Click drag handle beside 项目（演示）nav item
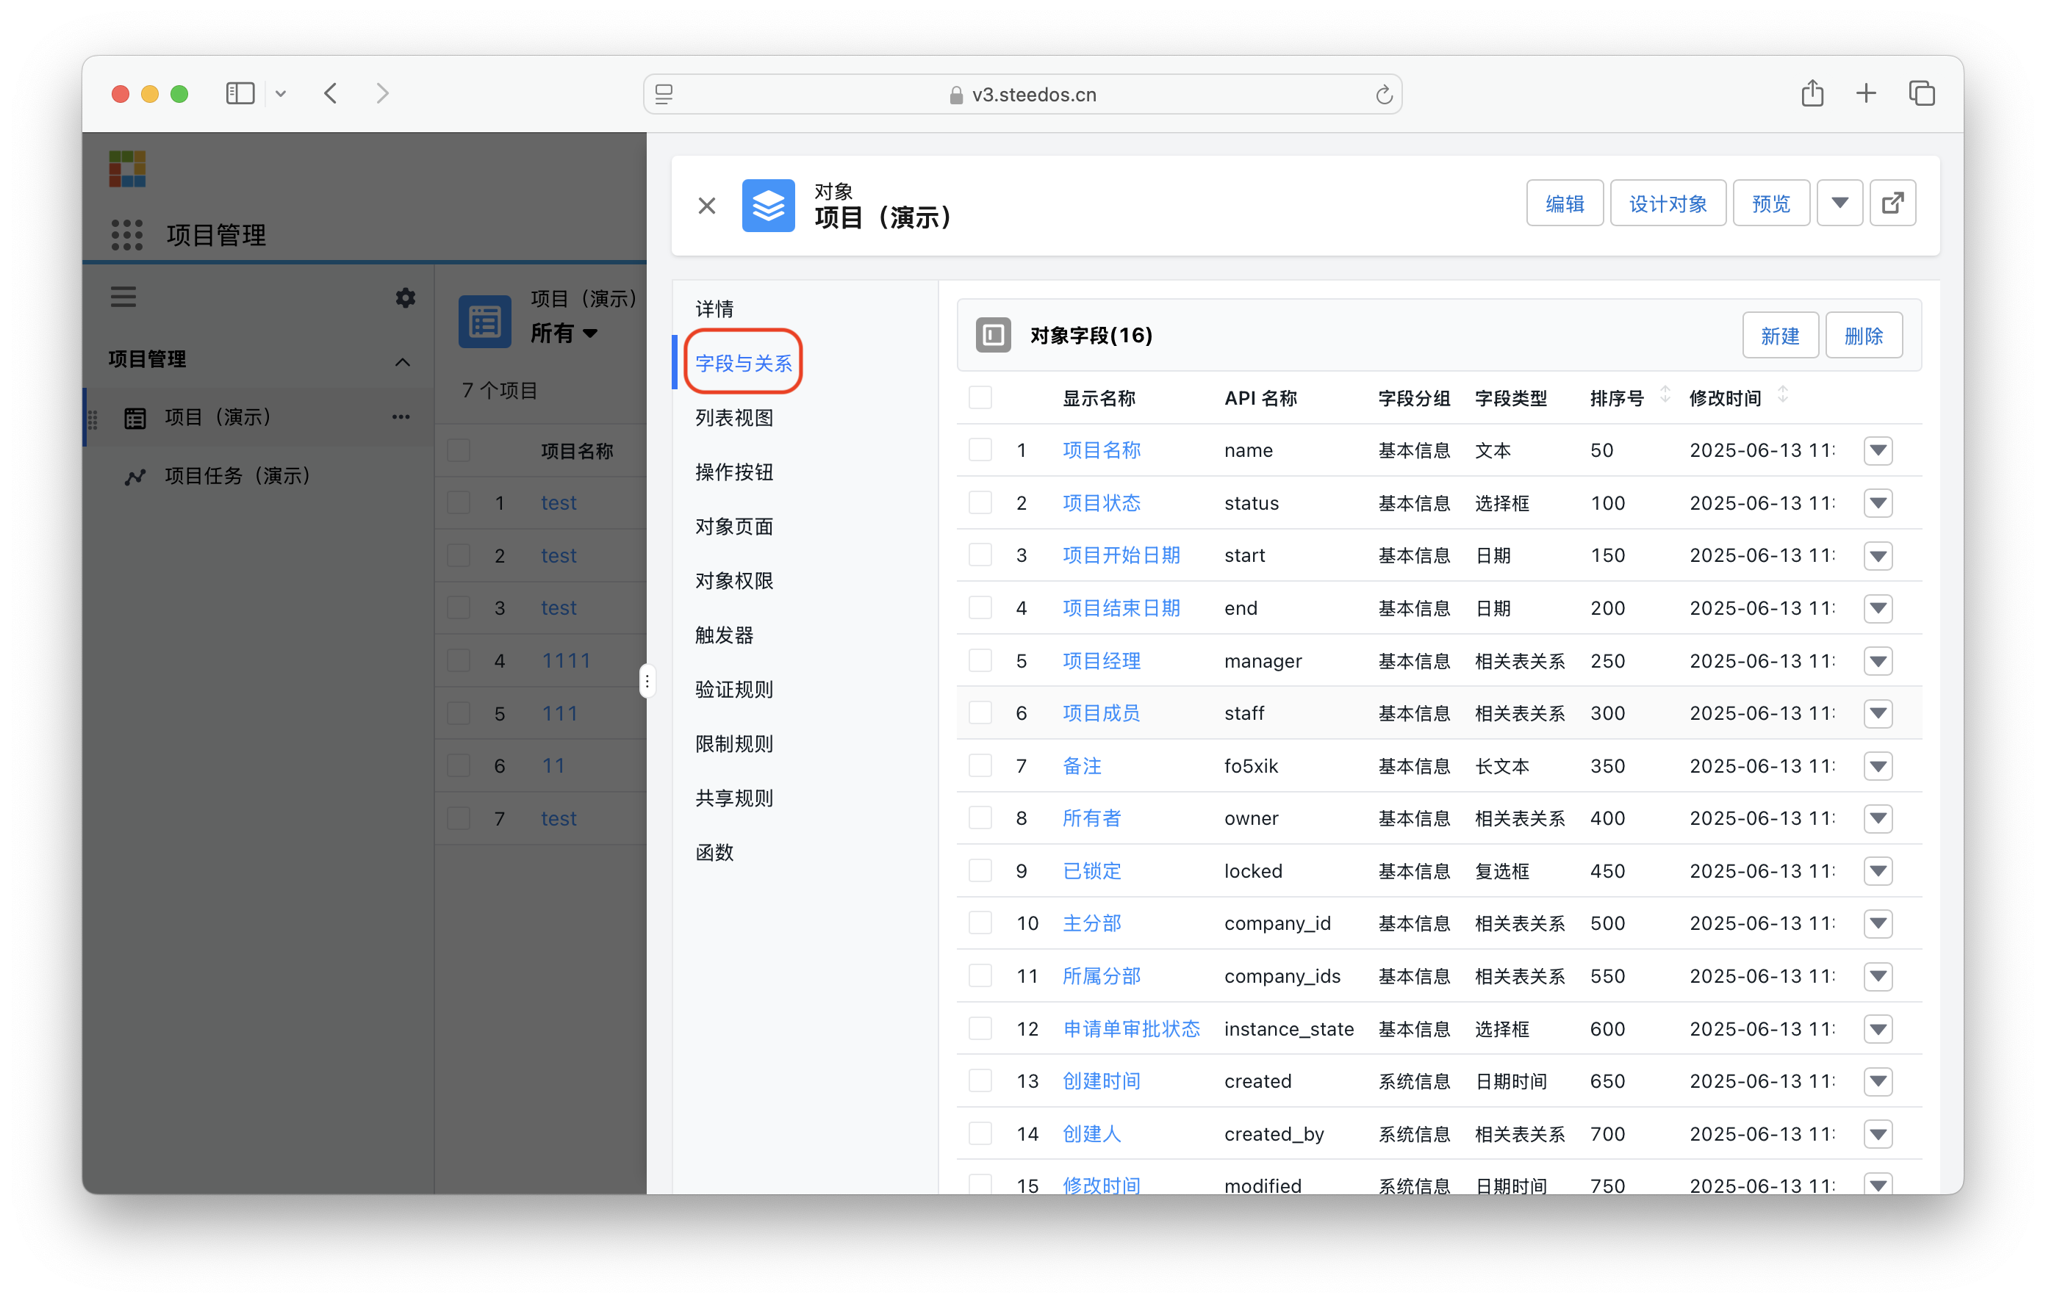 [93, 419]
